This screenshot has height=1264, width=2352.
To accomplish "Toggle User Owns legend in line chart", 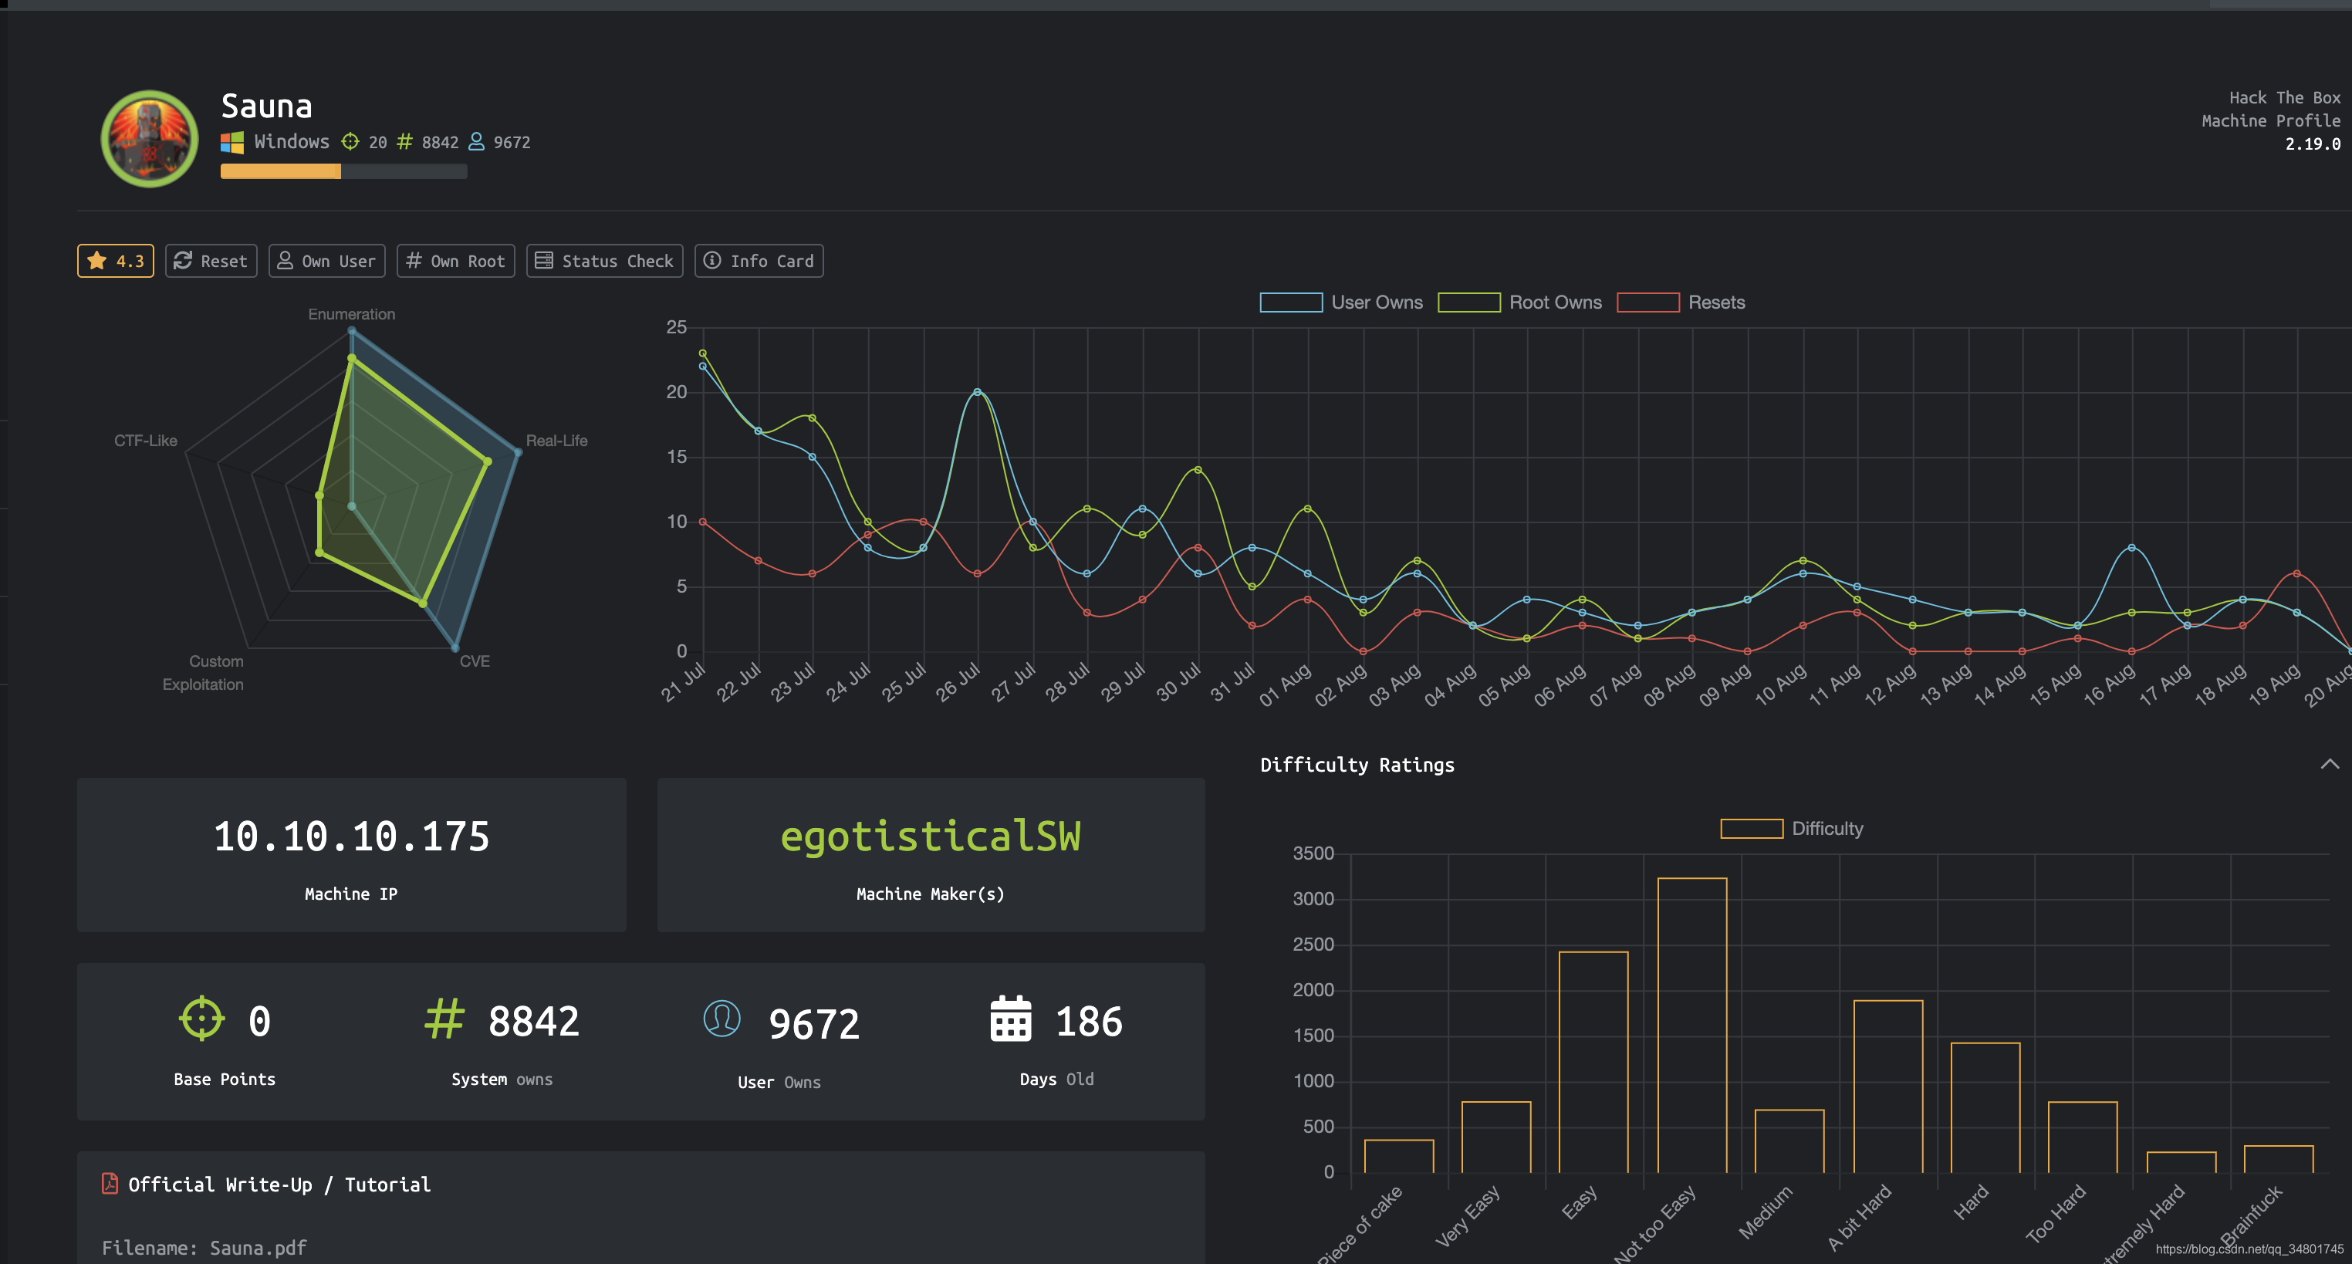I will (1341, 302).
